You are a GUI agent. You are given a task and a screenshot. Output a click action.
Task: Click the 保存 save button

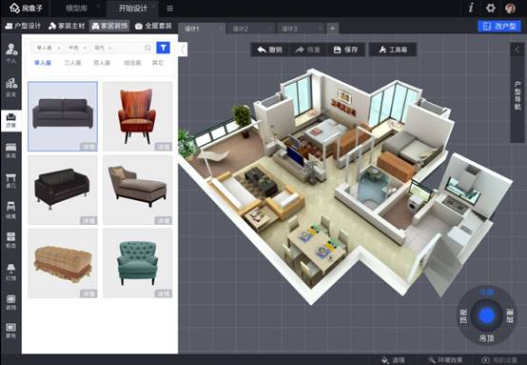point(346,50)
